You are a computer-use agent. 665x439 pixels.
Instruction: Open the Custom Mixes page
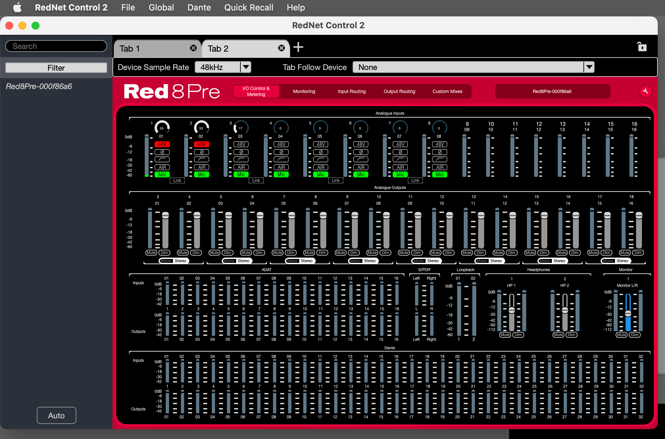[x=447, y=91]
